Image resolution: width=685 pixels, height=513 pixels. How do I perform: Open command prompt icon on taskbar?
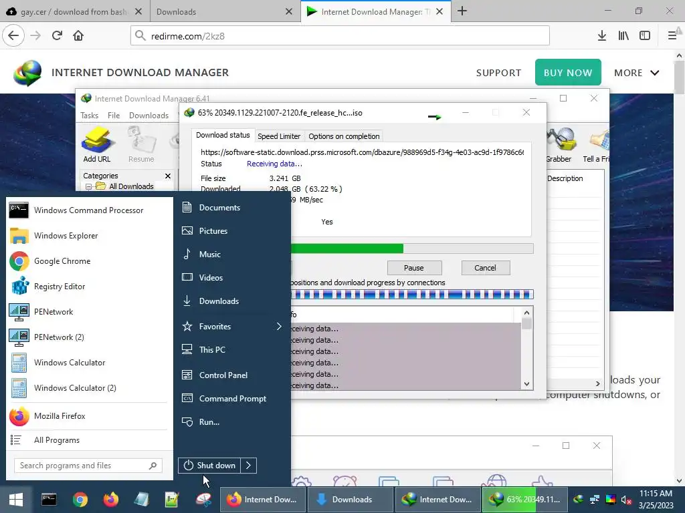coord(49,500)
